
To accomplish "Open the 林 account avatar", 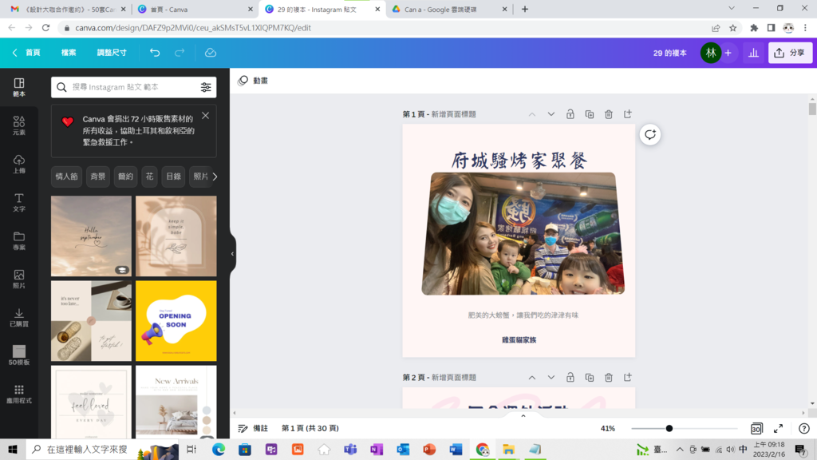I will tap(711, 53).
